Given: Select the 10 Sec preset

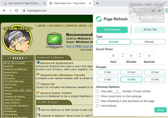Looking at the screenshot, I should 131,72.
